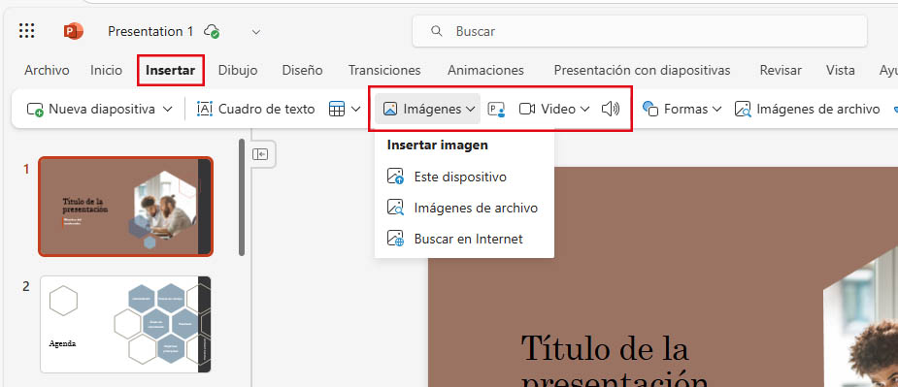898x387 pixels.
Task: Choose Imágenes de archivo menu entry
Action: pos(464,208)
